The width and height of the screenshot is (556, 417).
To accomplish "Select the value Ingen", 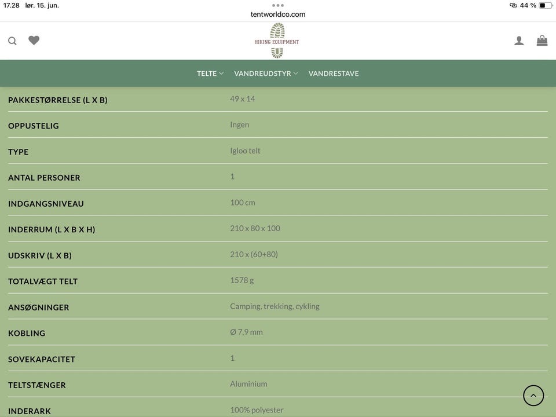I will (239, 125).
